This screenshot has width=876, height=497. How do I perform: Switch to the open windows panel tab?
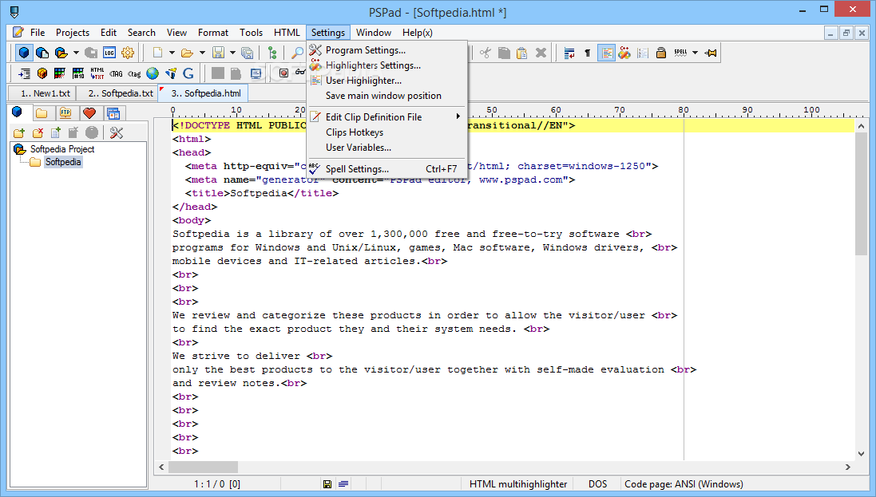(x=113, y=113)
